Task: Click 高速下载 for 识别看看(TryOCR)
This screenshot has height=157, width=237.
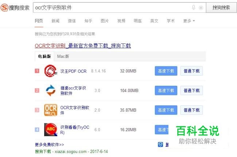Action: [x=162, y=130]
